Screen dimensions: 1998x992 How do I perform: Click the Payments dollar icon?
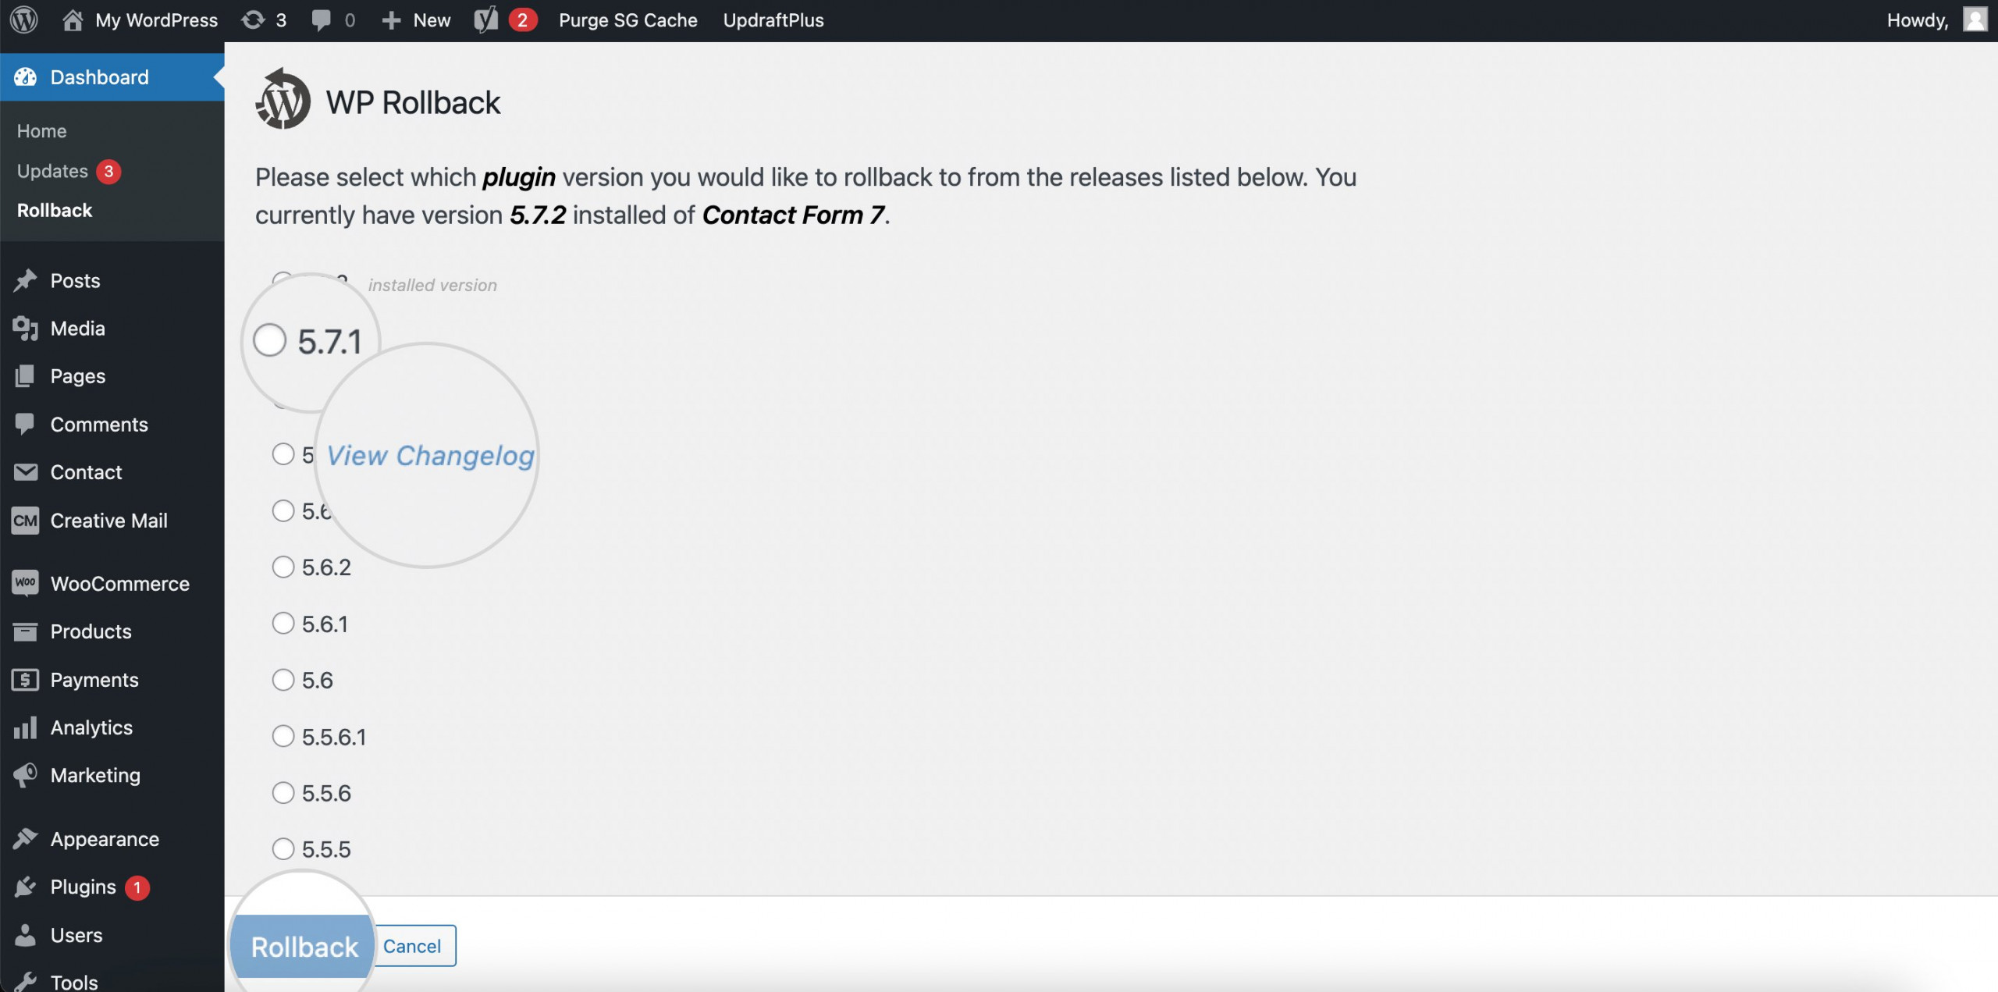[26, 679]
